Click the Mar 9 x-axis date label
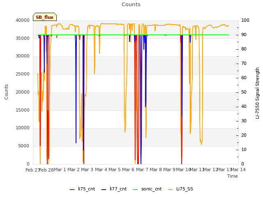 169,170
